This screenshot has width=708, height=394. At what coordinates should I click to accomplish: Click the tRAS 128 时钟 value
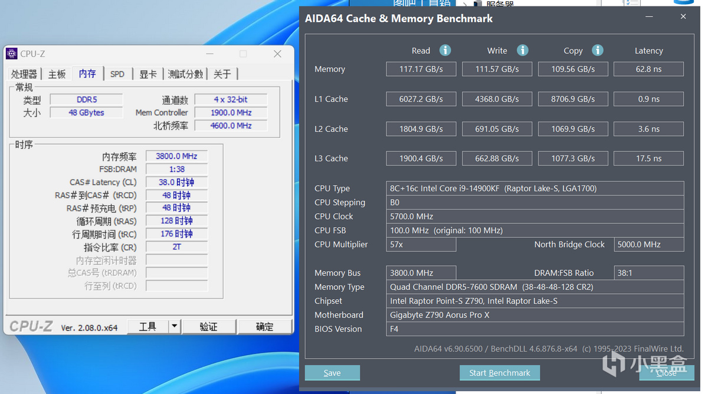pyautogui.click(x=176, y=221)
